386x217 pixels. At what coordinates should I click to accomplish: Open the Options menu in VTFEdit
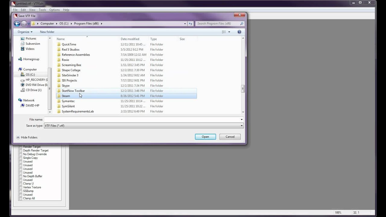(x=55, y=10)
